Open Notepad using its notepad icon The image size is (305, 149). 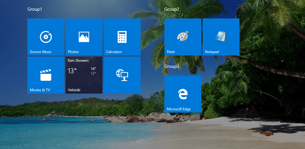[221, 36]
